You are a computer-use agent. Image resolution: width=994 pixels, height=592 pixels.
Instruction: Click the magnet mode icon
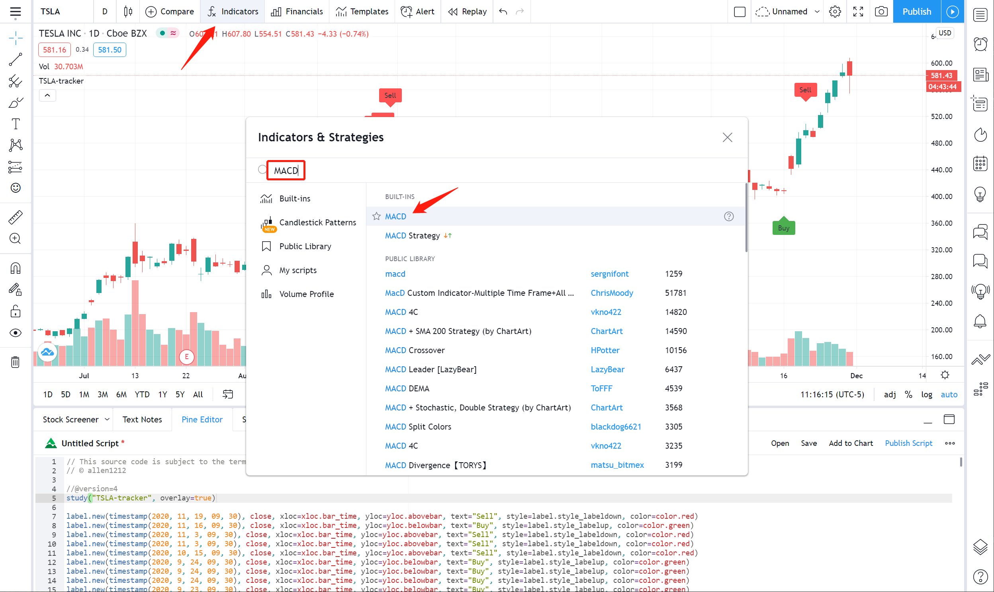(15, 268)
